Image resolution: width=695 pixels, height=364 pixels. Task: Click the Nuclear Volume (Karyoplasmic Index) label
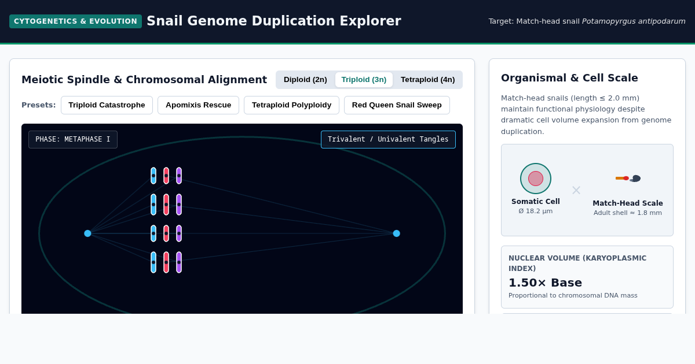click(x=577, y=263)
